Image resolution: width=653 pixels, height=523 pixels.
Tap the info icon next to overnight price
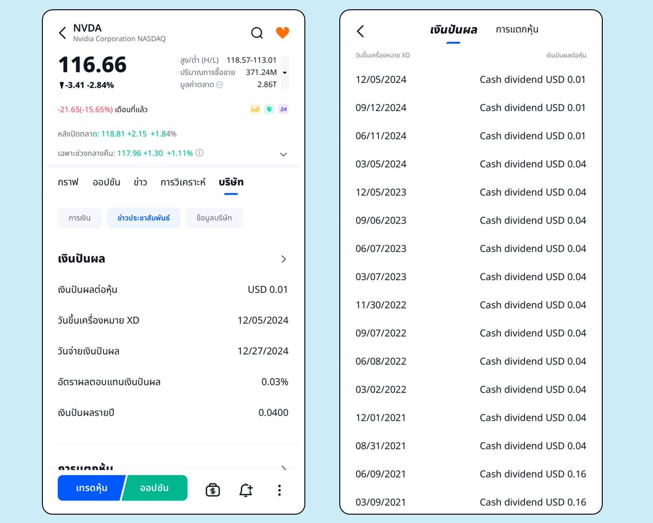tap(200, 153)
